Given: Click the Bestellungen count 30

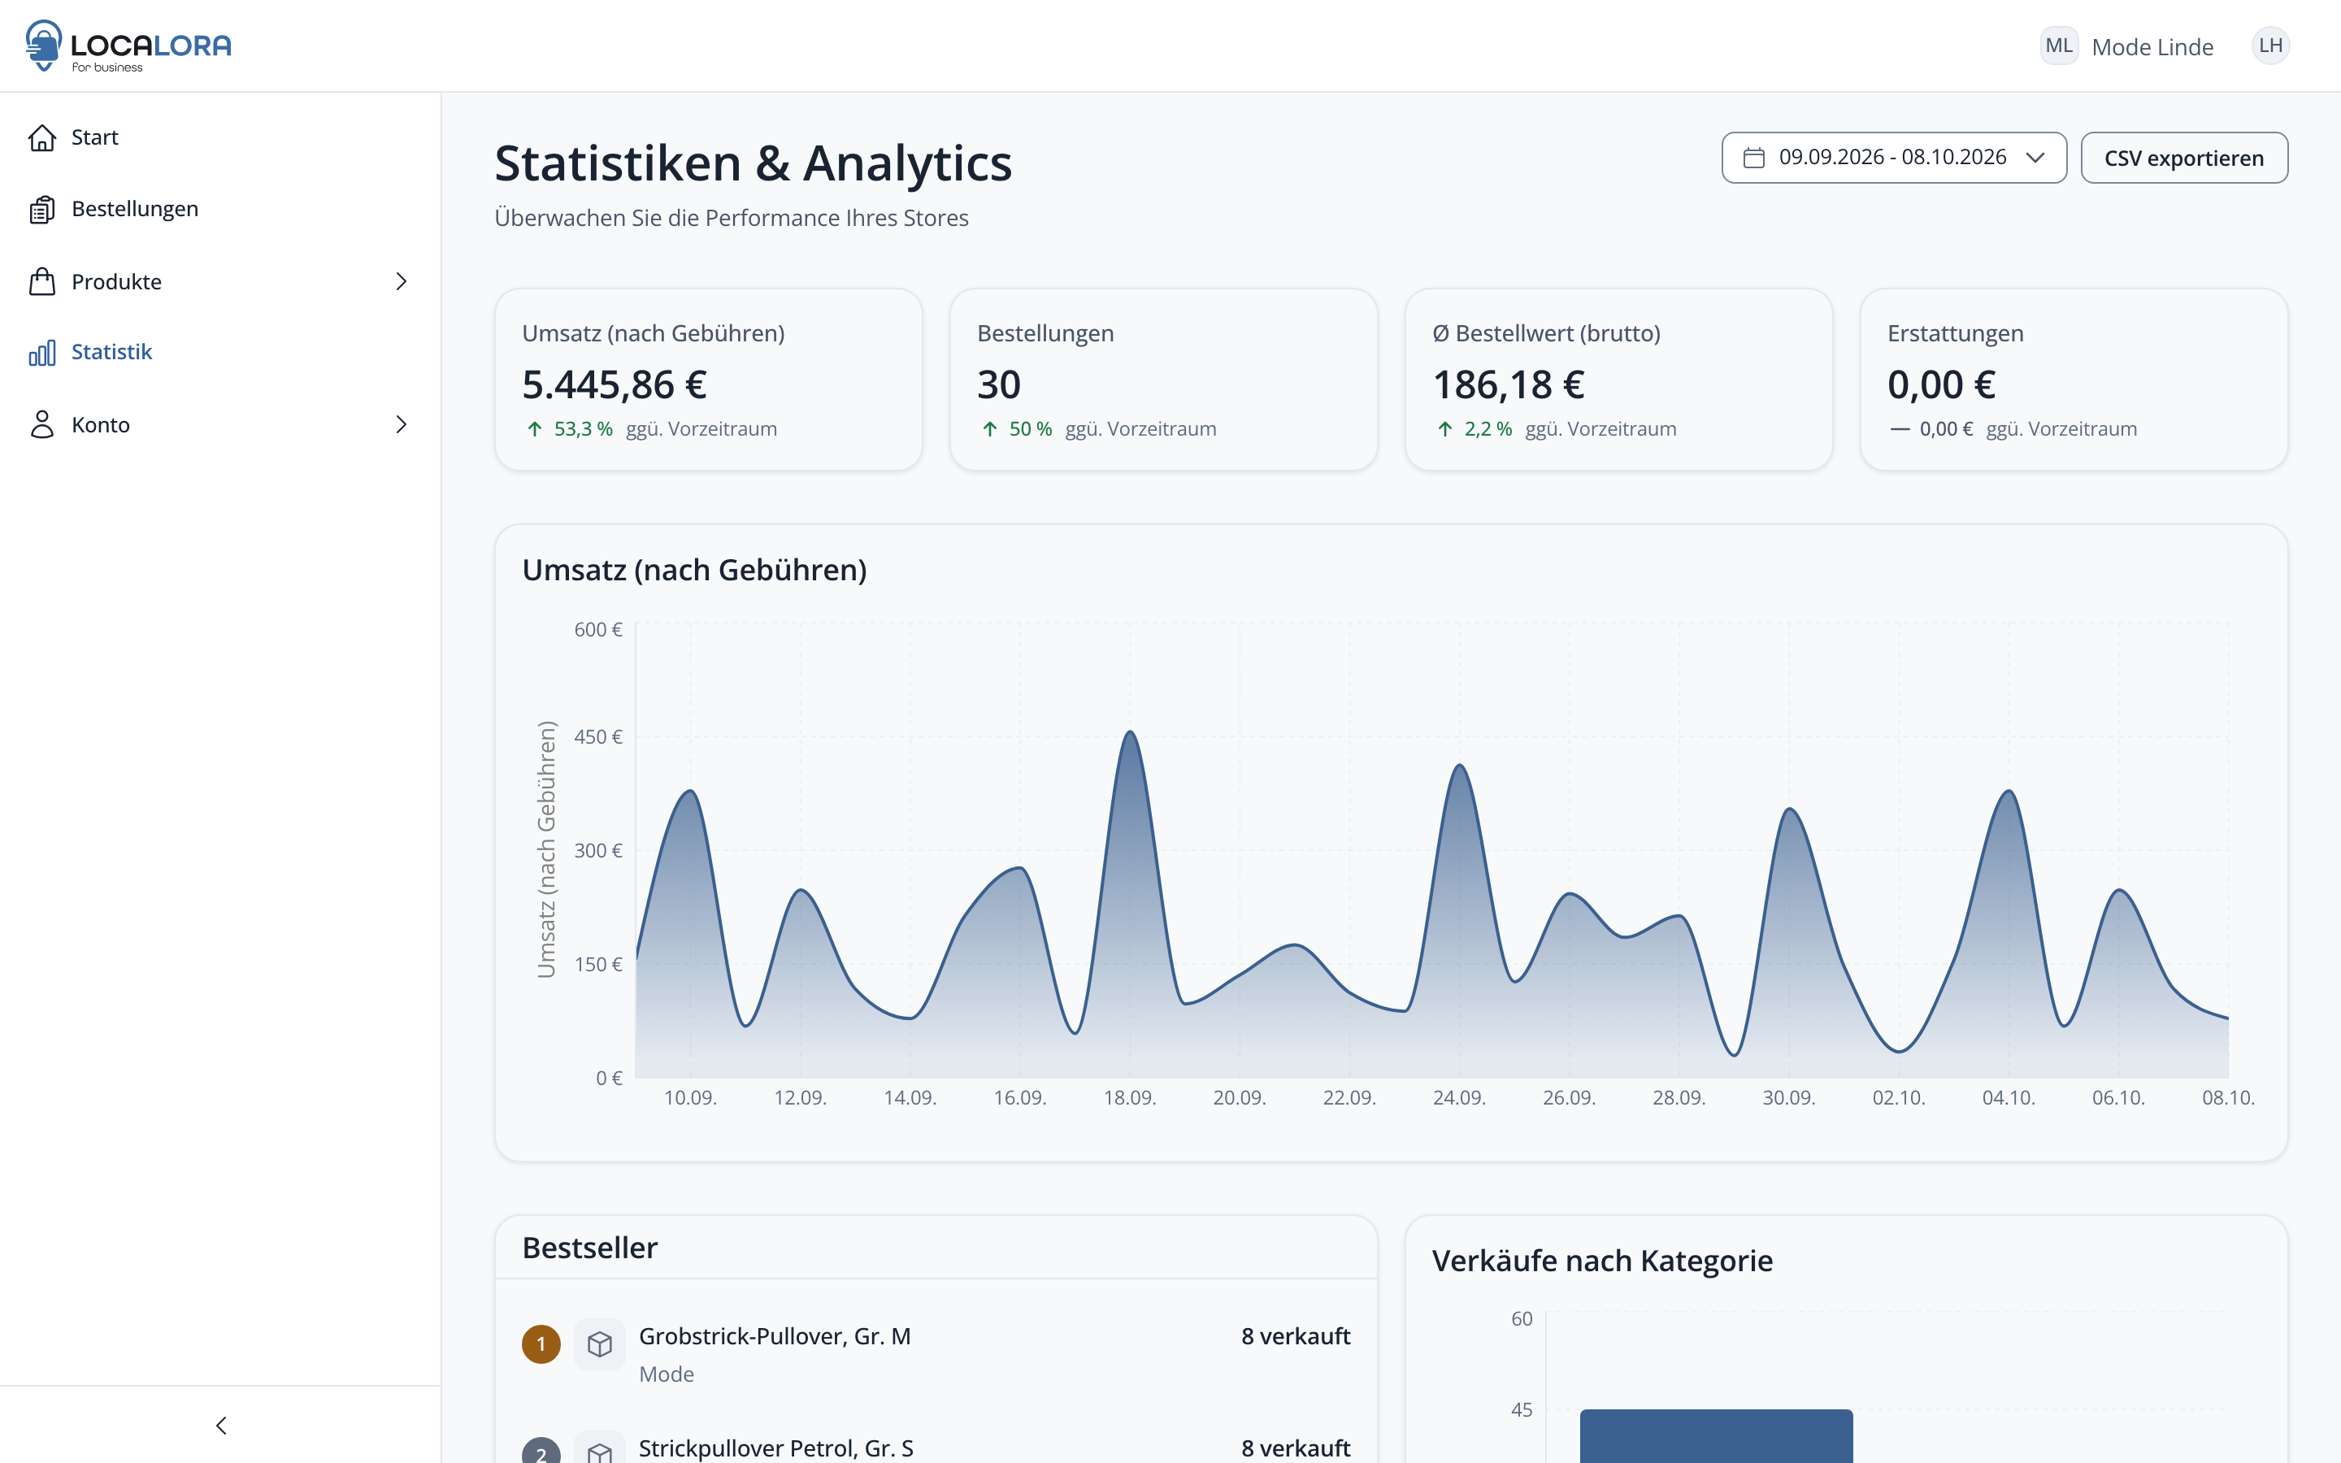Looking at the screenshot, I should point(998,385).
